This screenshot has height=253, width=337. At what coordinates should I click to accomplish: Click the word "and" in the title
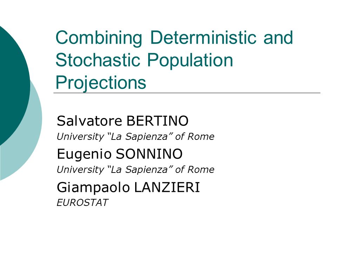click(x=278, y=38)
